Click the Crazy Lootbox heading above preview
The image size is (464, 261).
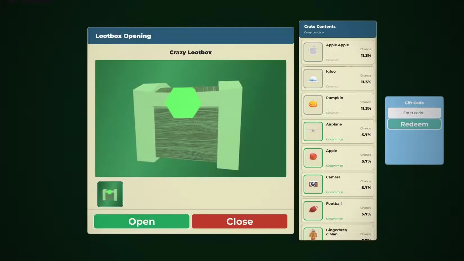click(191, 52)
